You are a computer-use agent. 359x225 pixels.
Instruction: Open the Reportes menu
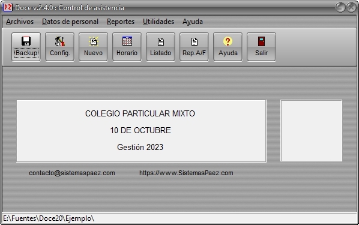(x=121, y=22)
